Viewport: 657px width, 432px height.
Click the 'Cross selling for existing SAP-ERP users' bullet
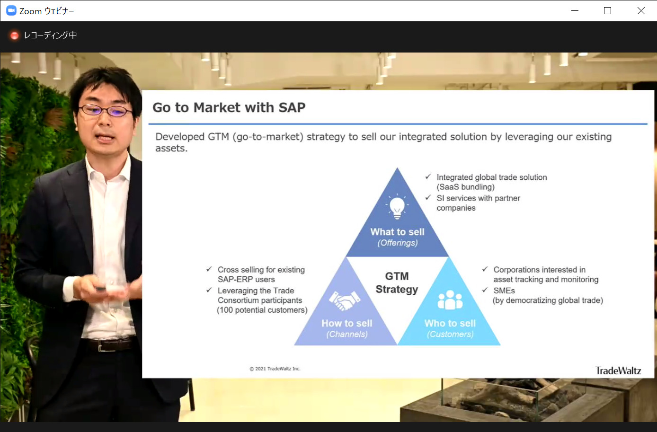(261, 274)
